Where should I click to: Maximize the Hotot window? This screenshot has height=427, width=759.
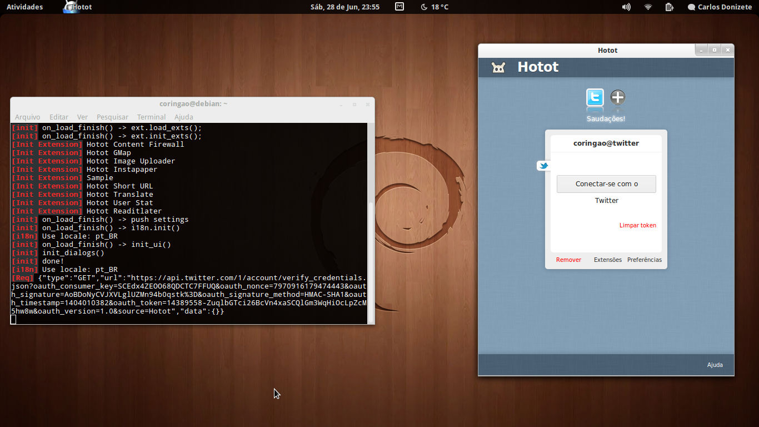[x=715, y=50]
